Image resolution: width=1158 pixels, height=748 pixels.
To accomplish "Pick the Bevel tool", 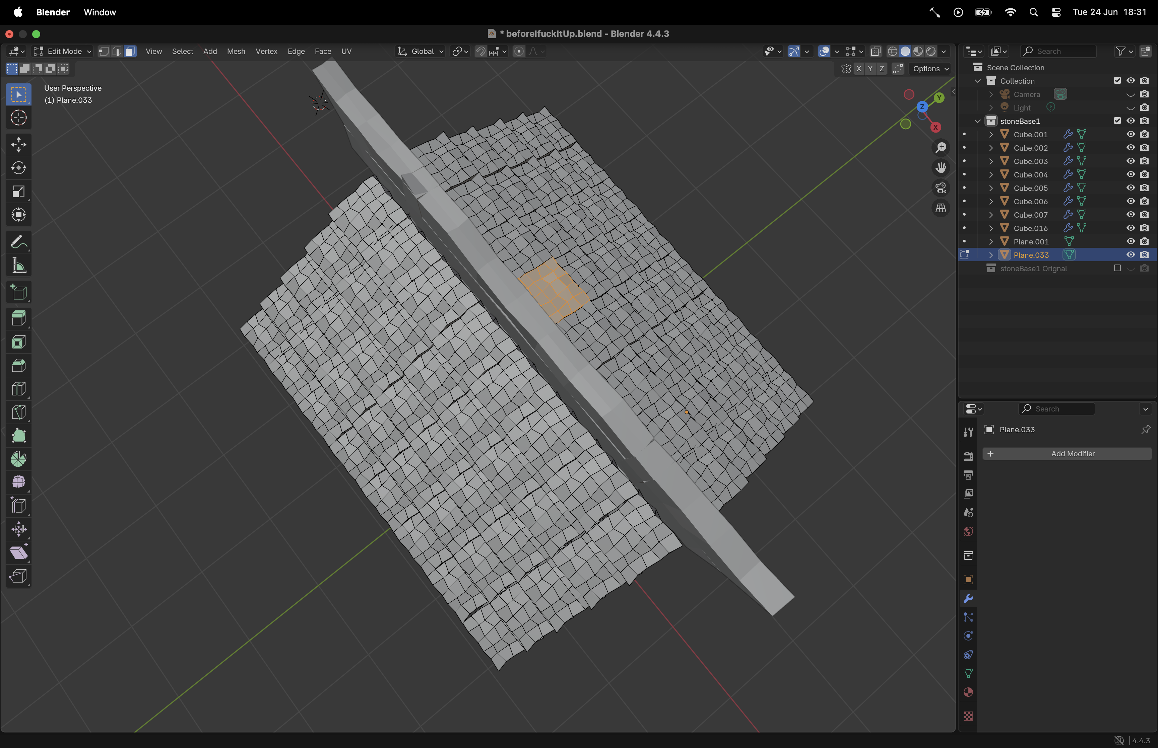I will tap(18, 365).
